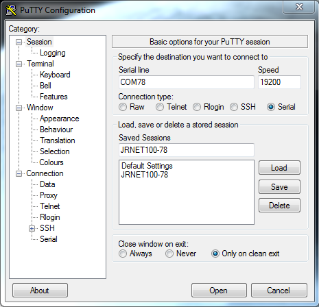Open connection Data settings
319x307 pixels.
47,184
